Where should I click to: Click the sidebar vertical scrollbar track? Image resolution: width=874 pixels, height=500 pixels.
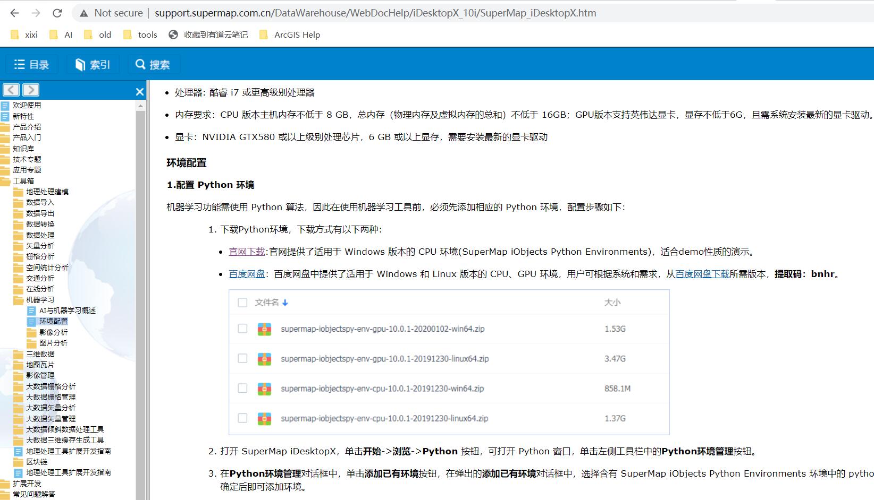(141, 305)
